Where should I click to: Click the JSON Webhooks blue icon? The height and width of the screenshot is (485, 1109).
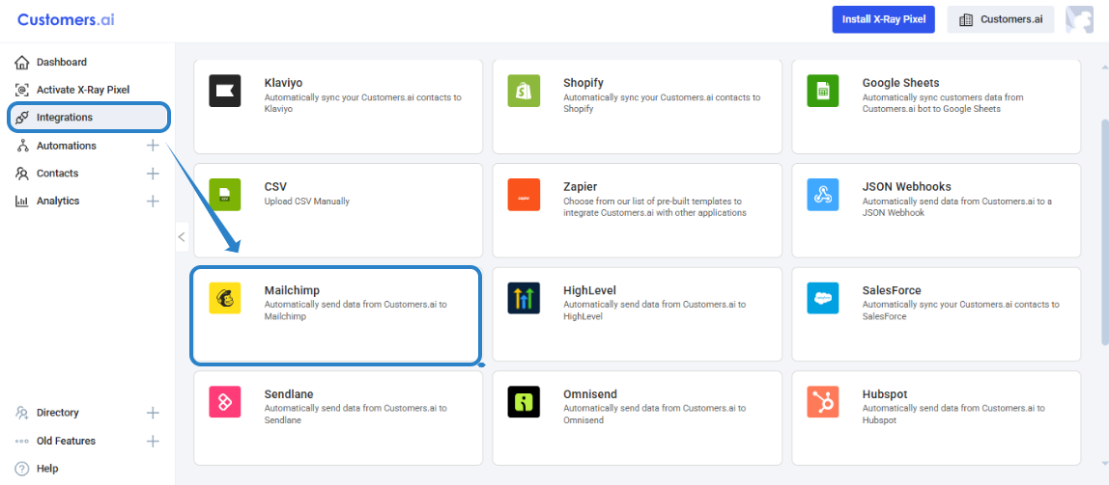pyautogui.click(x=822, y=195)
